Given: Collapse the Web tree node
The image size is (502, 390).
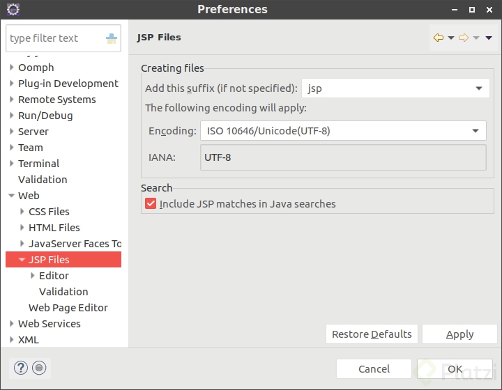Looking at the screenshot, I should [x=11, y=196].
